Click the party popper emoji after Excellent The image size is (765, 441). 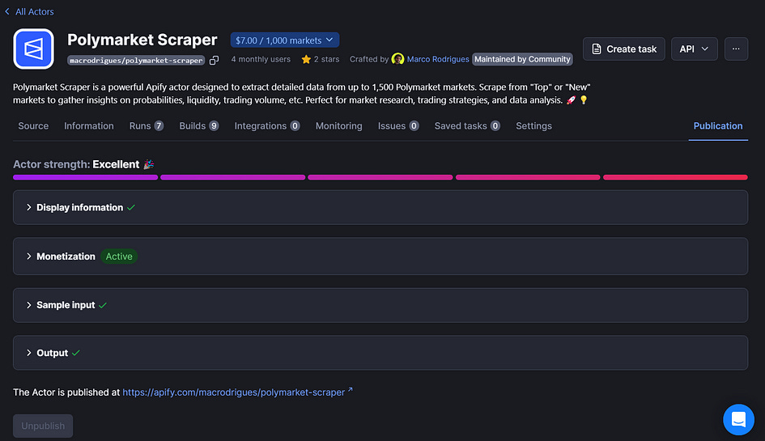pos(149,164)
